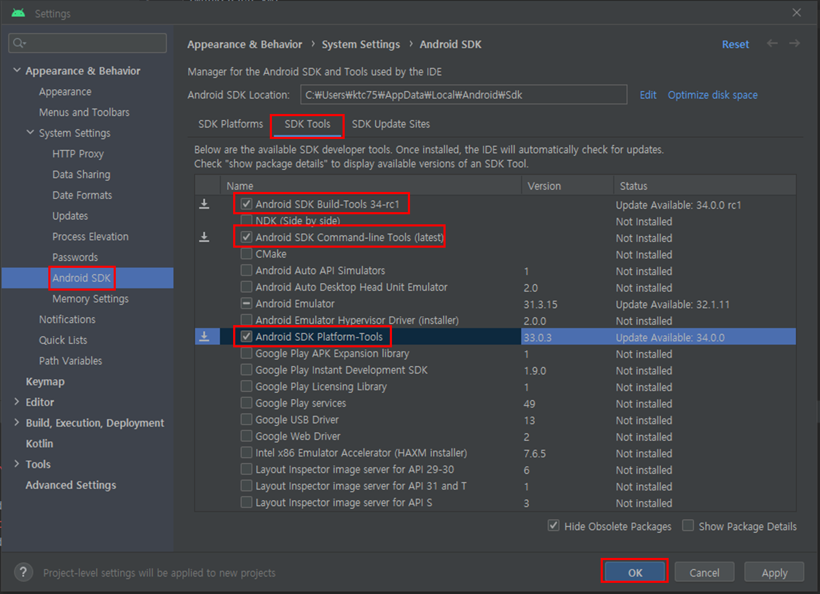Click download icon beside Android SDK Platform-Tools
Image resolution: width=820 pixels, height=594 pixels.
click(x=204, y=336)
